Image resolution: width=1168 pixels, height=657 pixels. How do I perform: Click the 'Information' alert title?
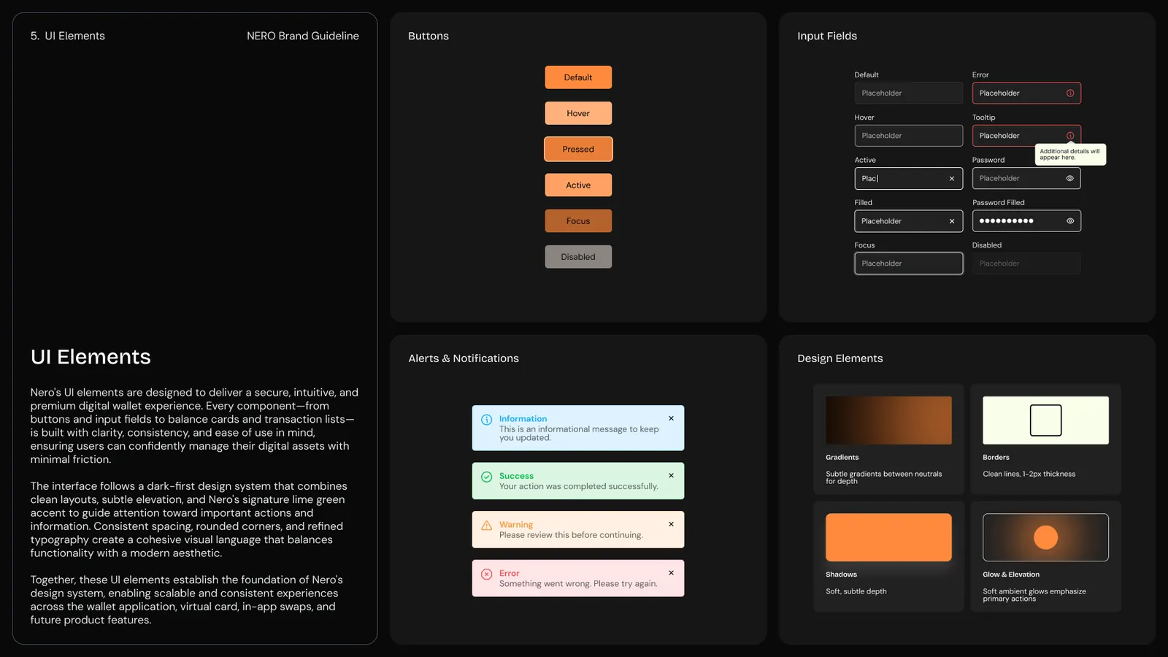tap(523, 419)
